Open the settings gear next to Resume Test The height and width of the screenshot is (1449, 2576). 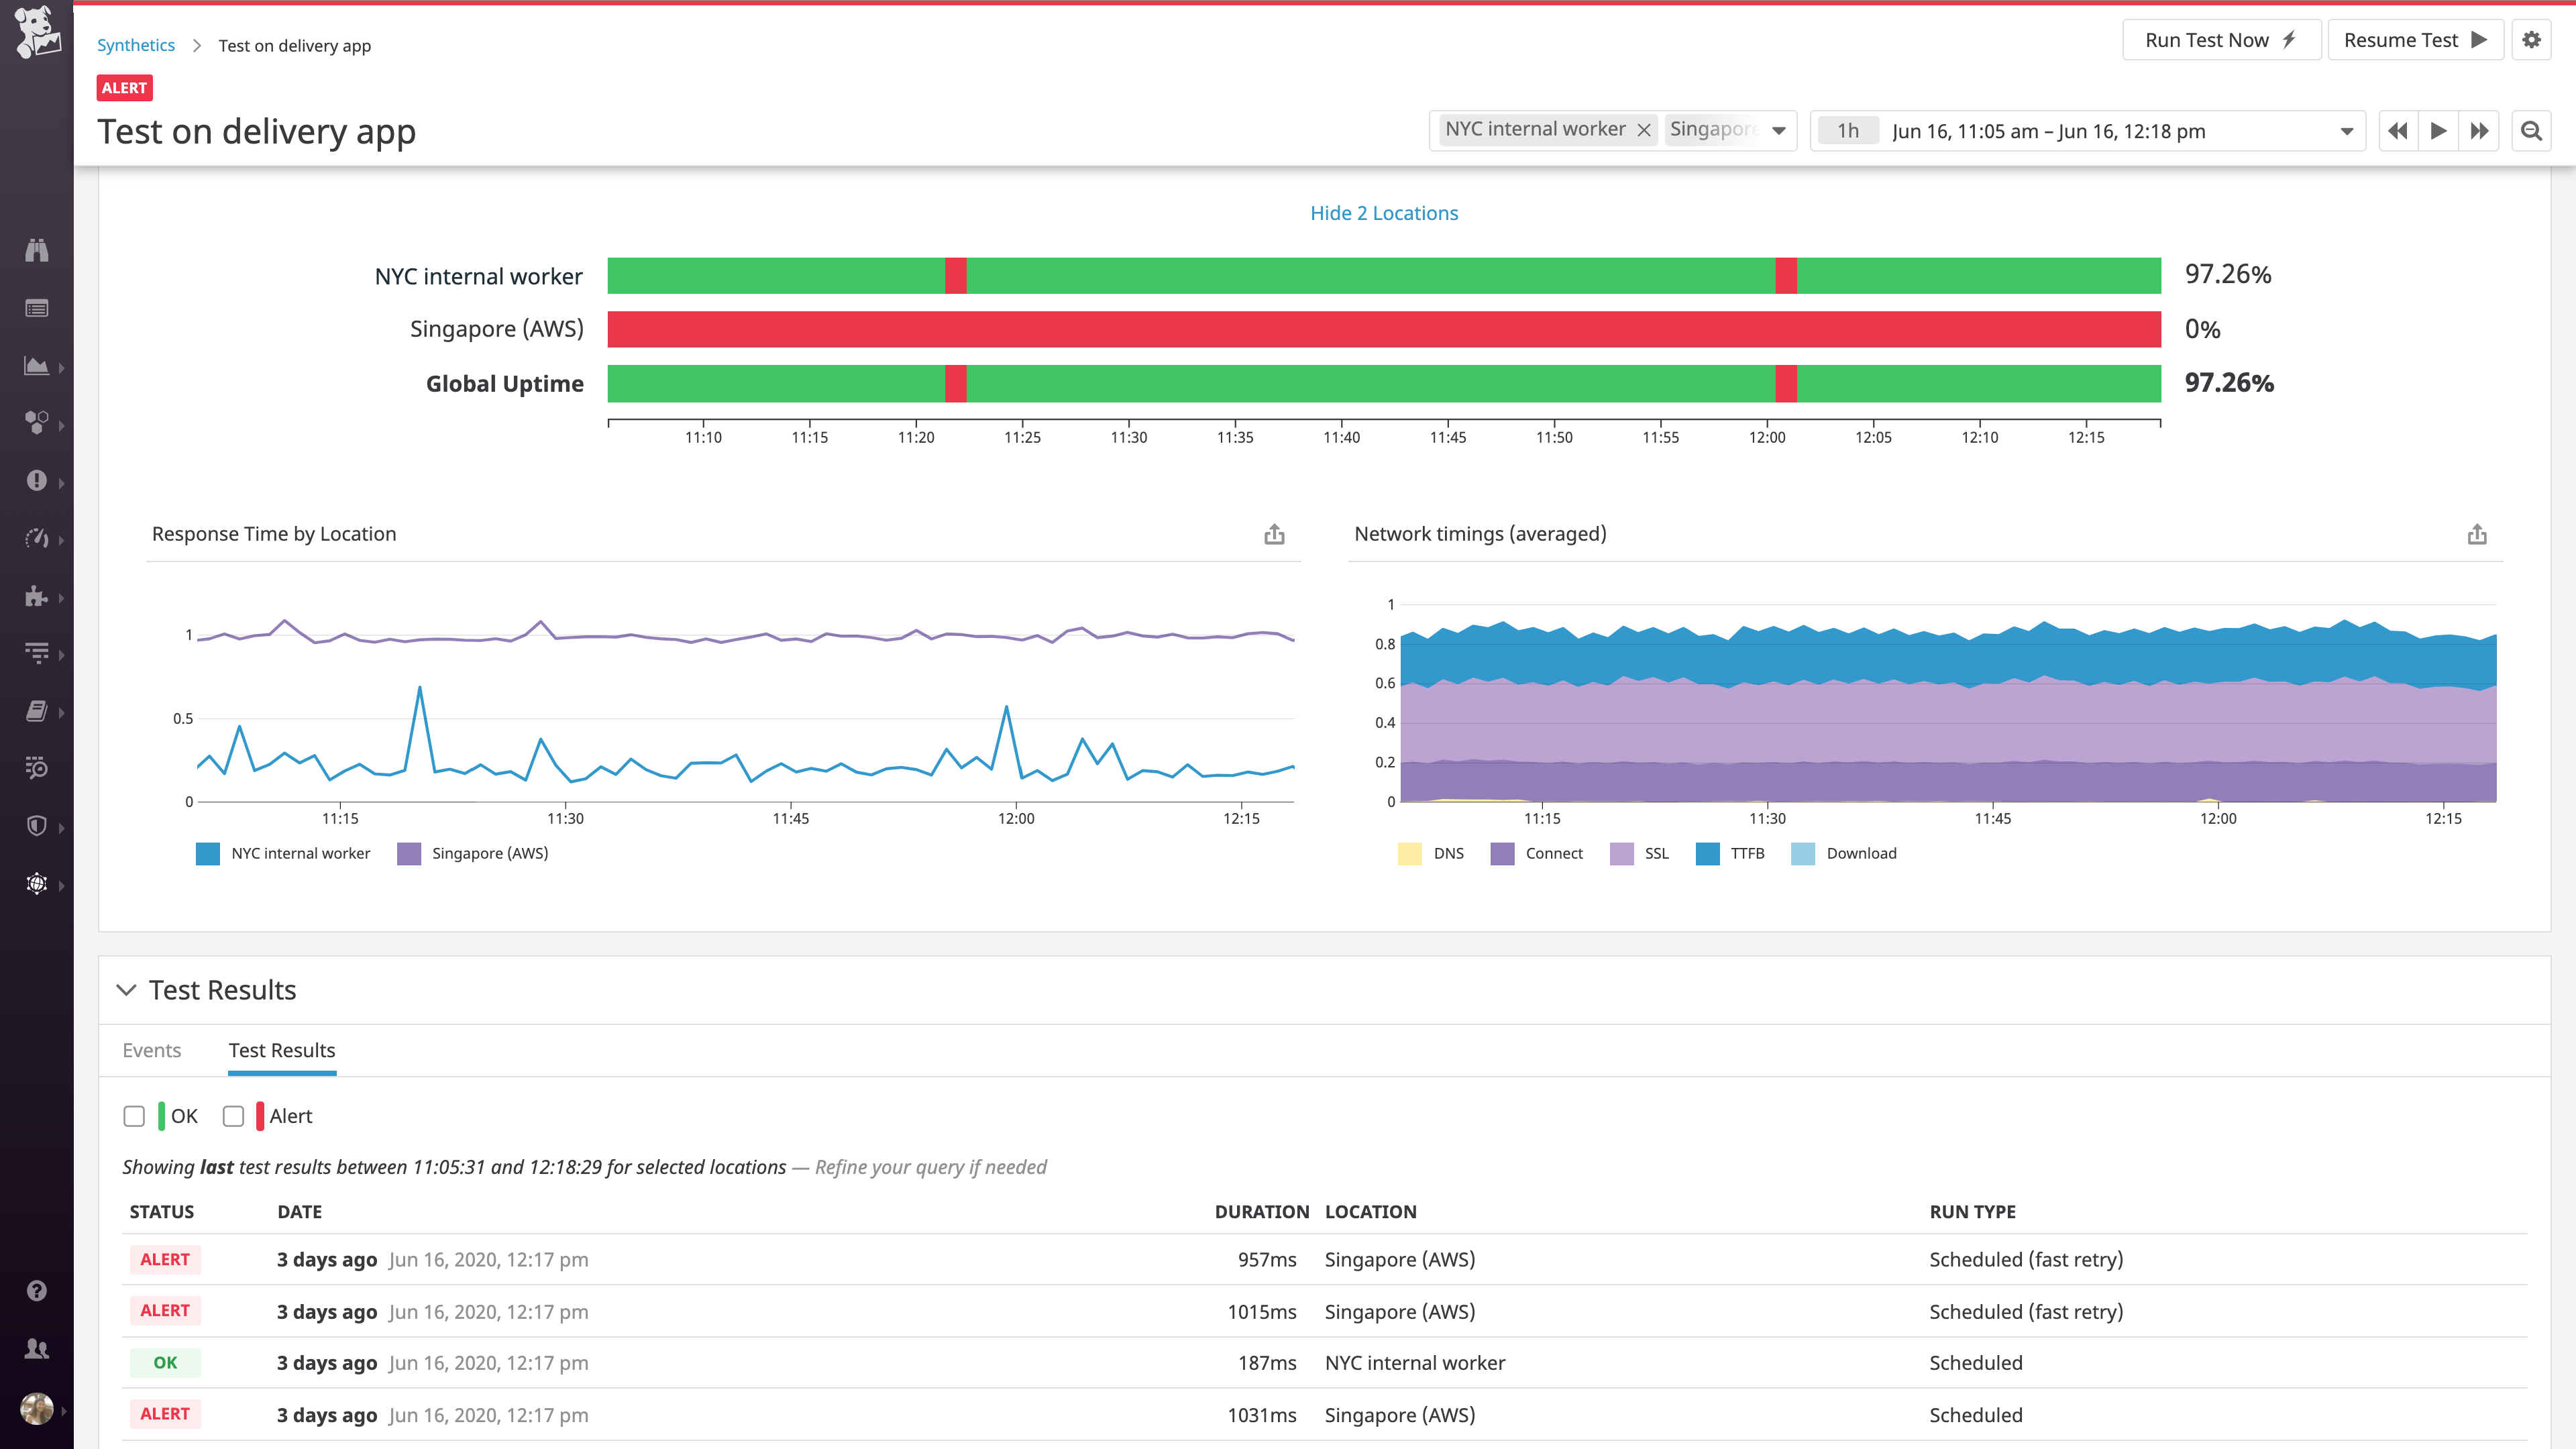(x=2532, y=40)
